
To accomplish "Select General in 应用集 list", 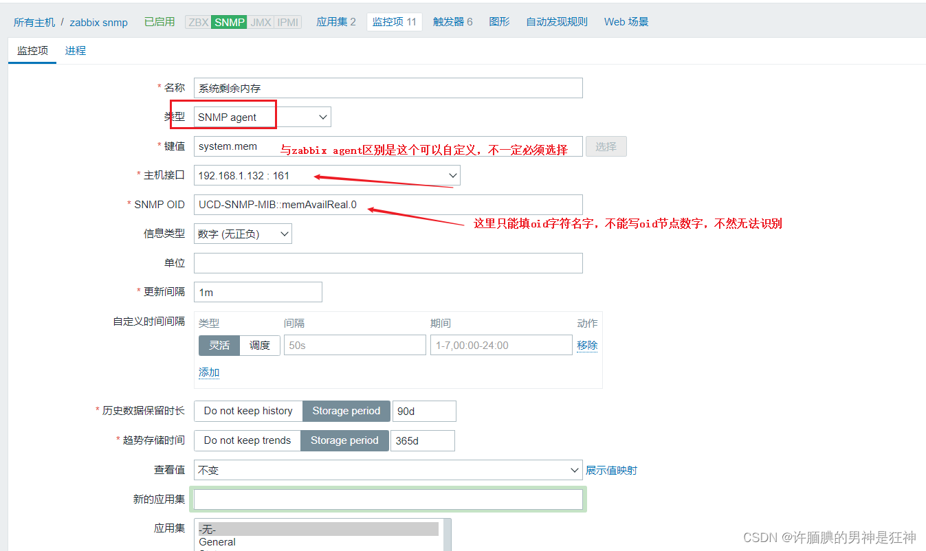I will [x=318, y=542].
